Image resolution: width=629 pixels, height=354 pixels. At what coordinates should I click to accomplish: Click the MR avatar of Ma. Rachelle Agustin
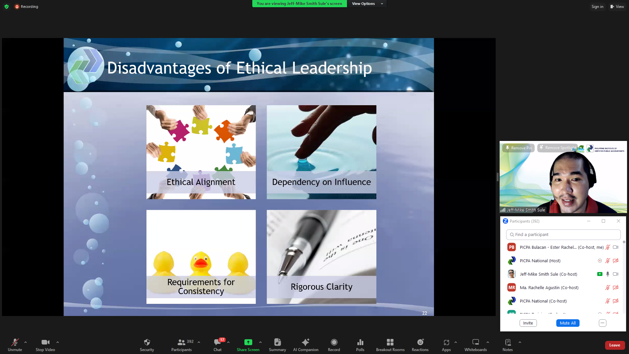[511, 288]
